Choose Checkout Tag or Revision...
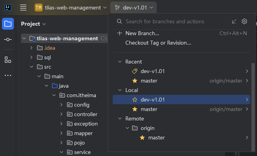The image size is (257, 156). pyautogui.click(x=181, y=43)
